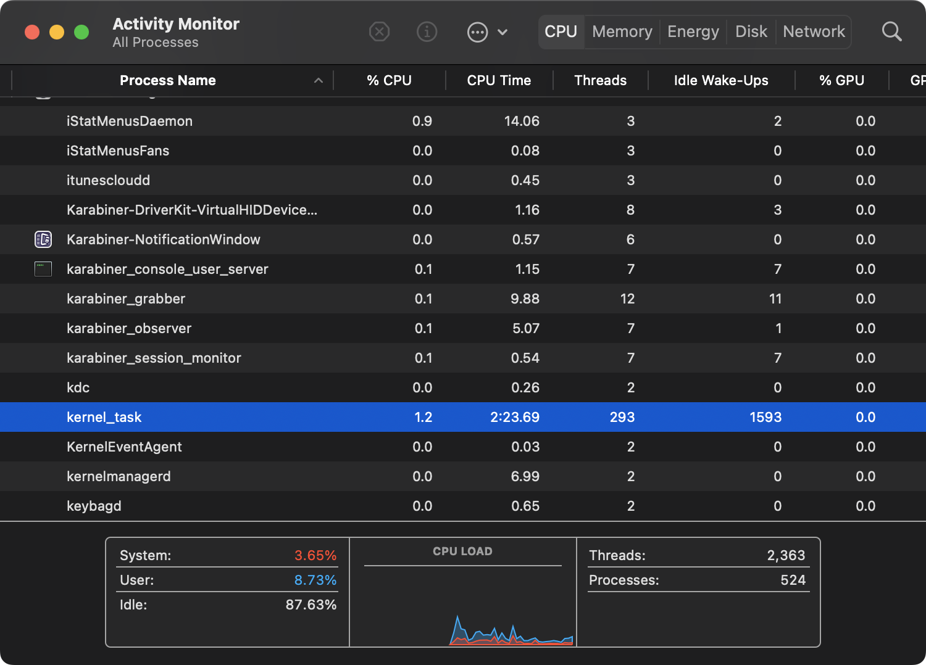Open the search magnifier icon
The width and height of the screenshot is (926, 665).
[x=891, y=31]
